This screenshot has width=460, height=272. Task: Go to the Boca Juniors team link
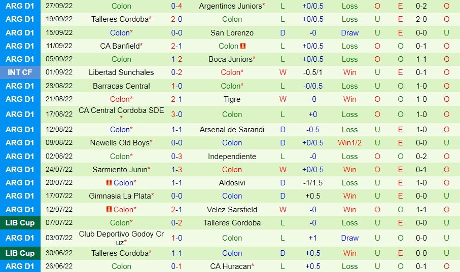click(x=230, y=59)
